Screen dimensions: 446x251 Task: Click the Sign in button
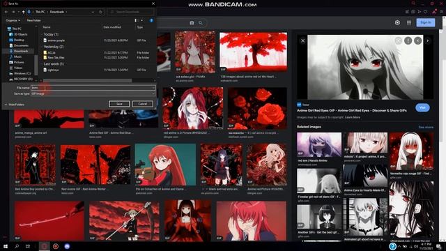coord(426,22)
